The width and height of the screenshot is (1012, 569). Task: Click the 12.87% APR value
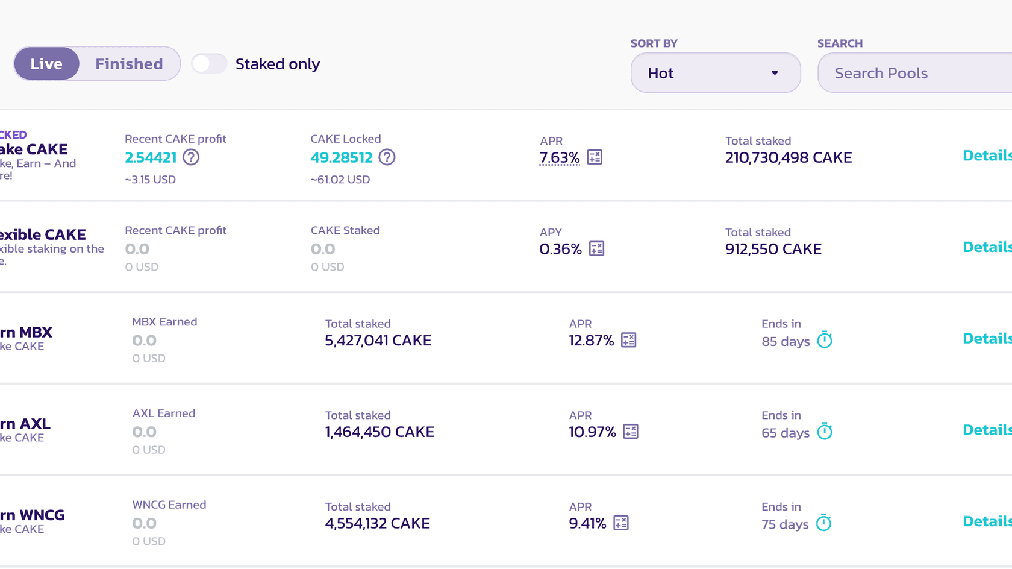click(x=592, y=341)
